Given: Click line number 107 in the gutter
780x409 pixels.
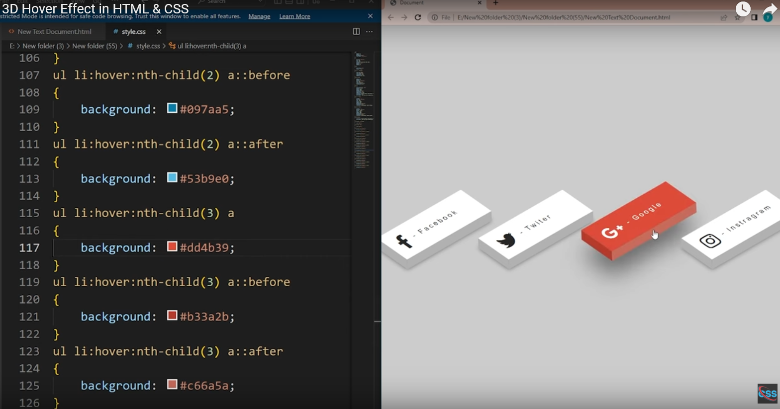Looking at the screenshot, I should click(29, 75).
